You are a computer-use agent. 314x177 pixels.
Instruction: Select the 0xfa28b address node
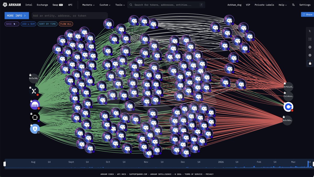(x=34, y=78)
